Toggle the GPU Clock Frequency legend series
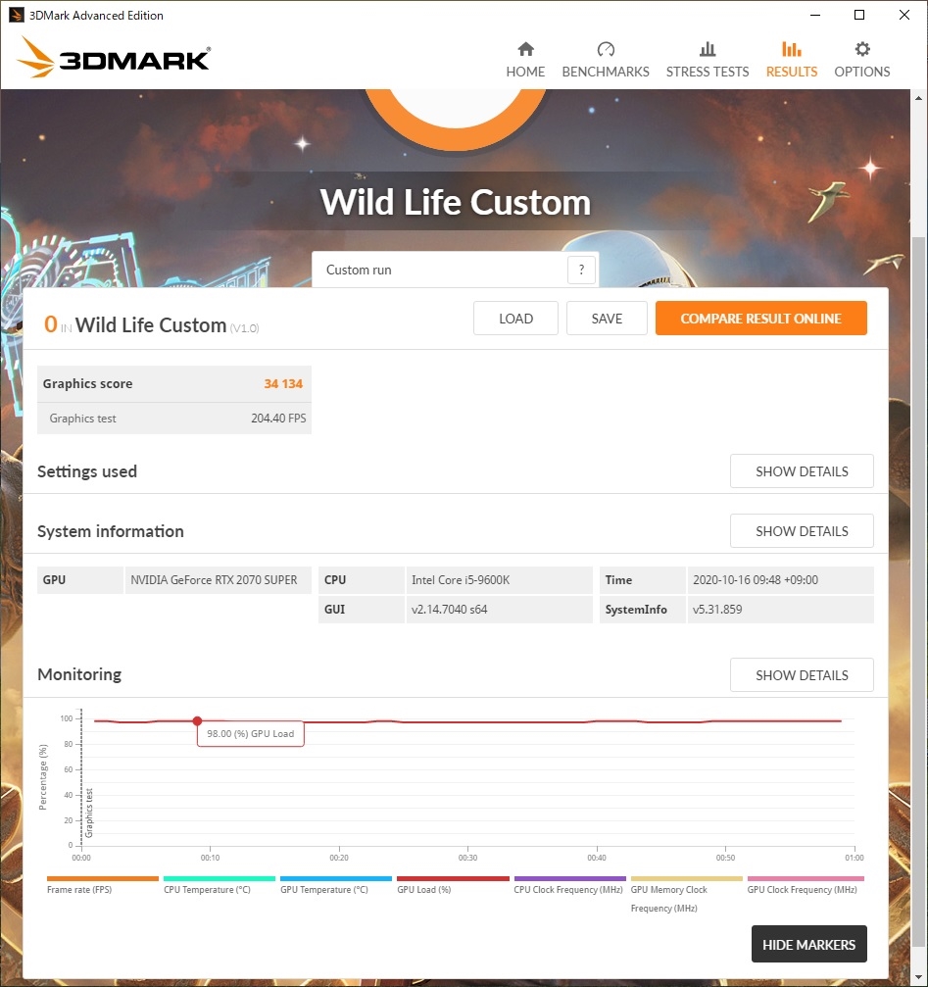This screenshot has width=928, height=987. tap(804, 885)
